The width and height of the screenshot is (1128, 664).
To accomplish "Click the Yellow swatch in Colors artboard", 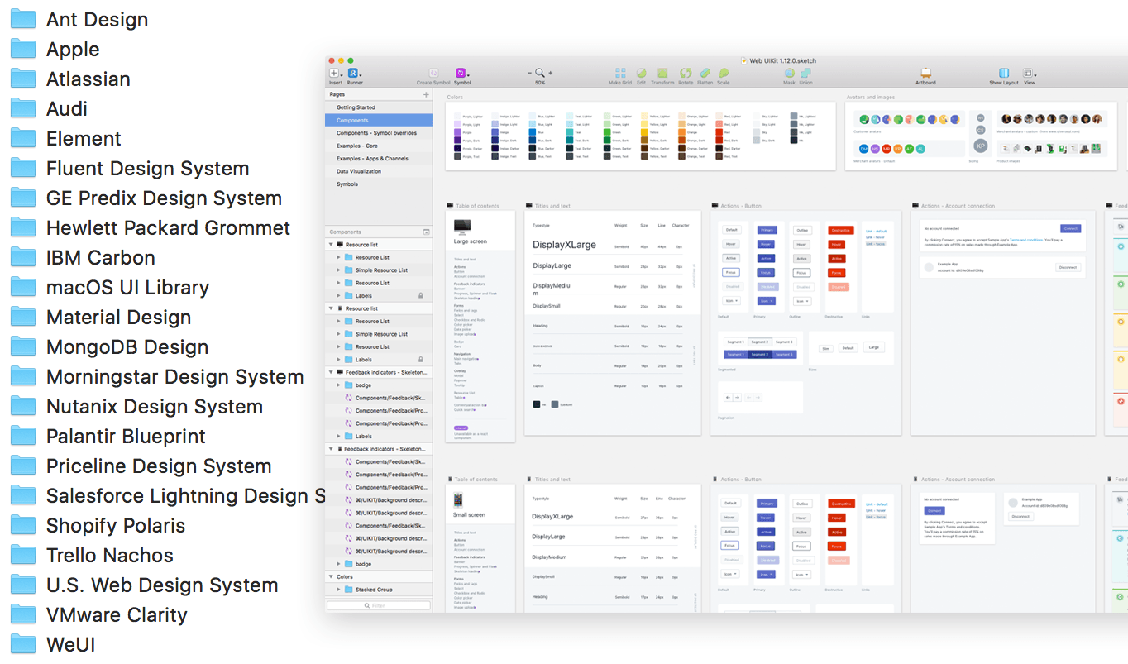I will [x=645, y=131].
